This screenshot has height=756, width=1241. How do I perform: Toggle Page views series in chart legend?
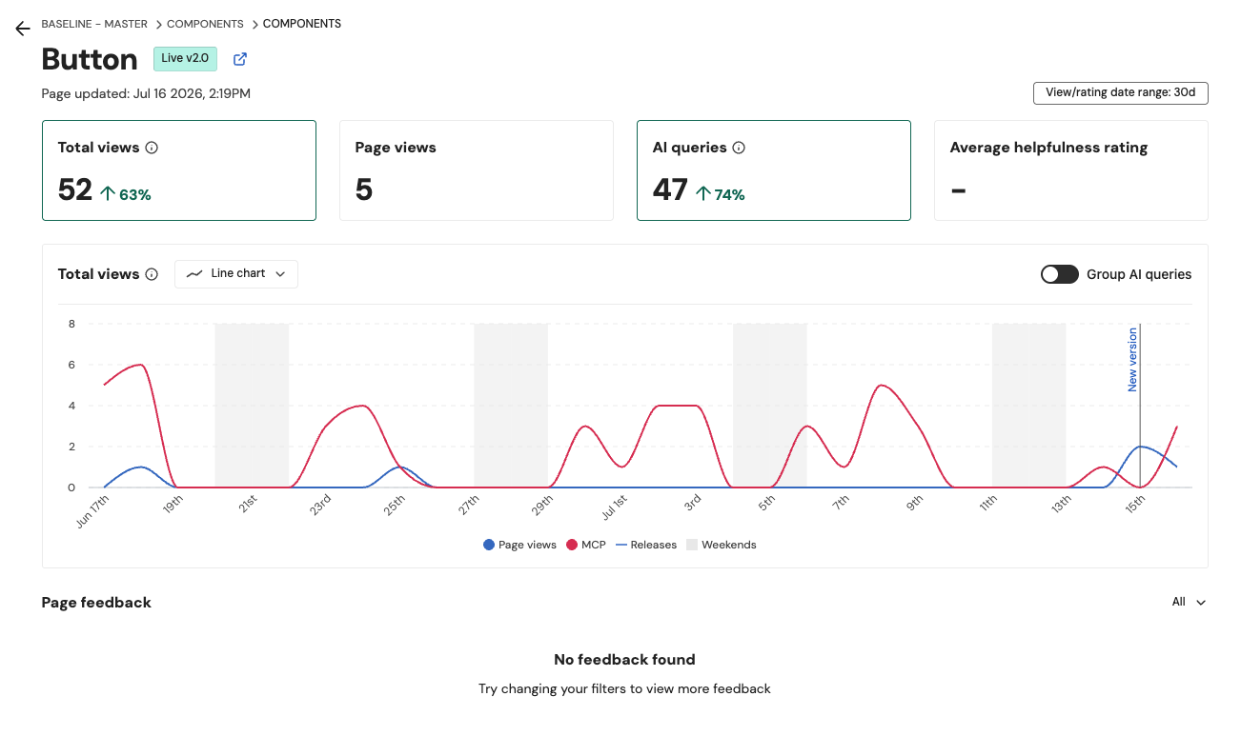pyautogui.click(x=519, y=545)
